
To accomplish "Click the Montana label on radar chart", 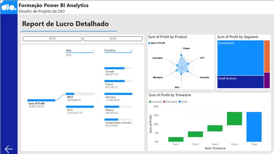I will pos(158,77).
